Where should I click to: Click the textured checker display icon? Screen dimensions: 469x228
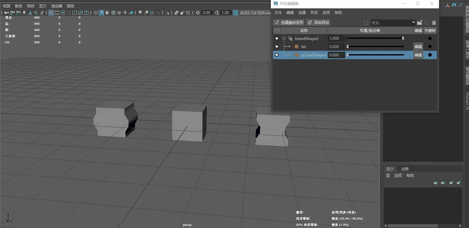click(x=119, y=13)
